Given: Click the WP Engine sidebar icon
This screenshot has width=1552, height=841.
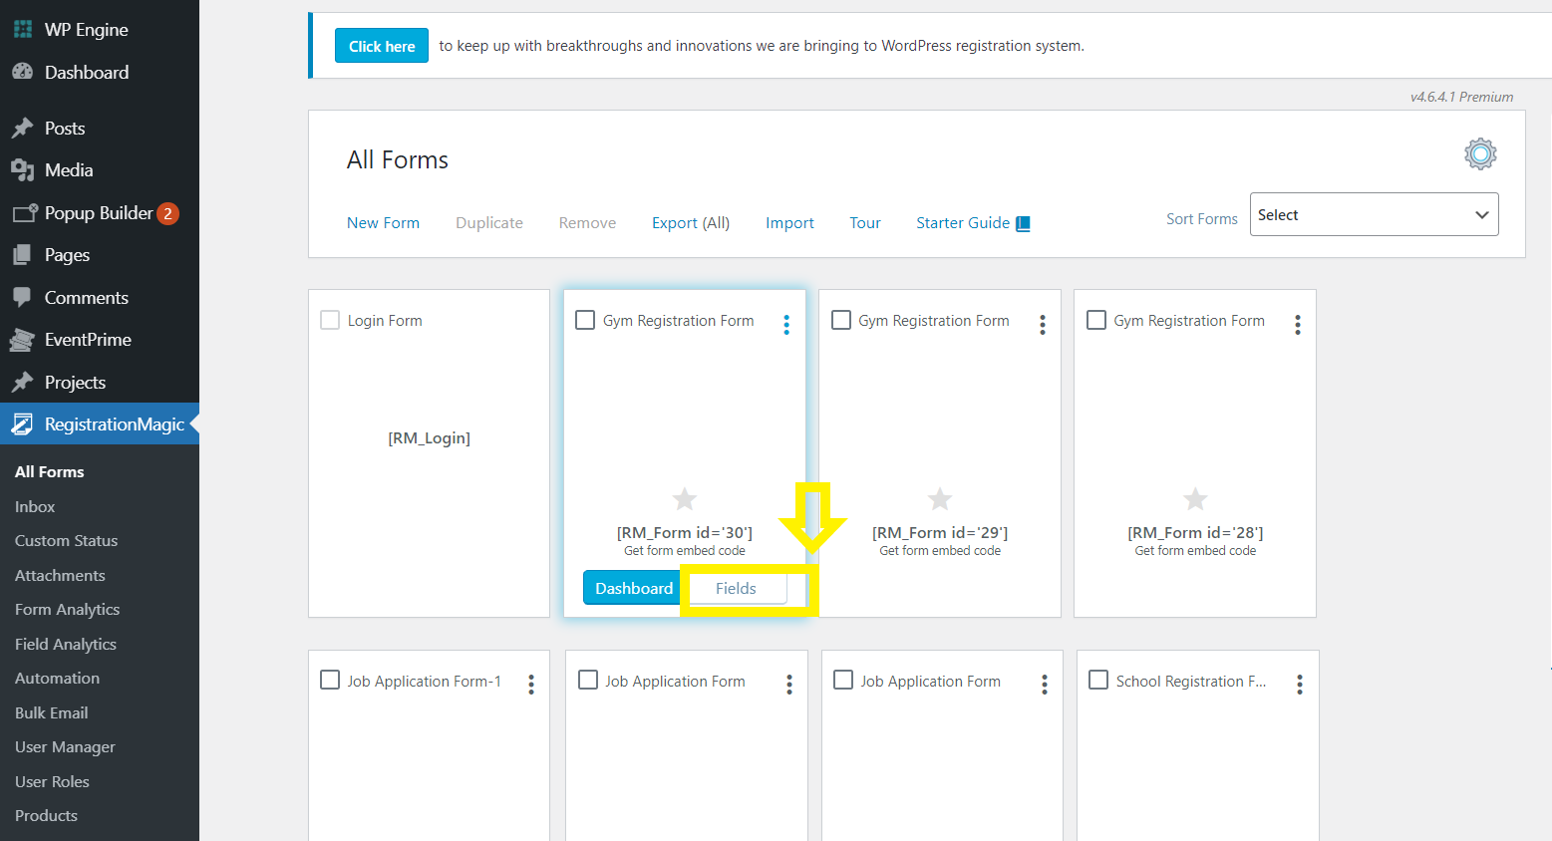Looking at the screenshot, I should click(23, 30).
